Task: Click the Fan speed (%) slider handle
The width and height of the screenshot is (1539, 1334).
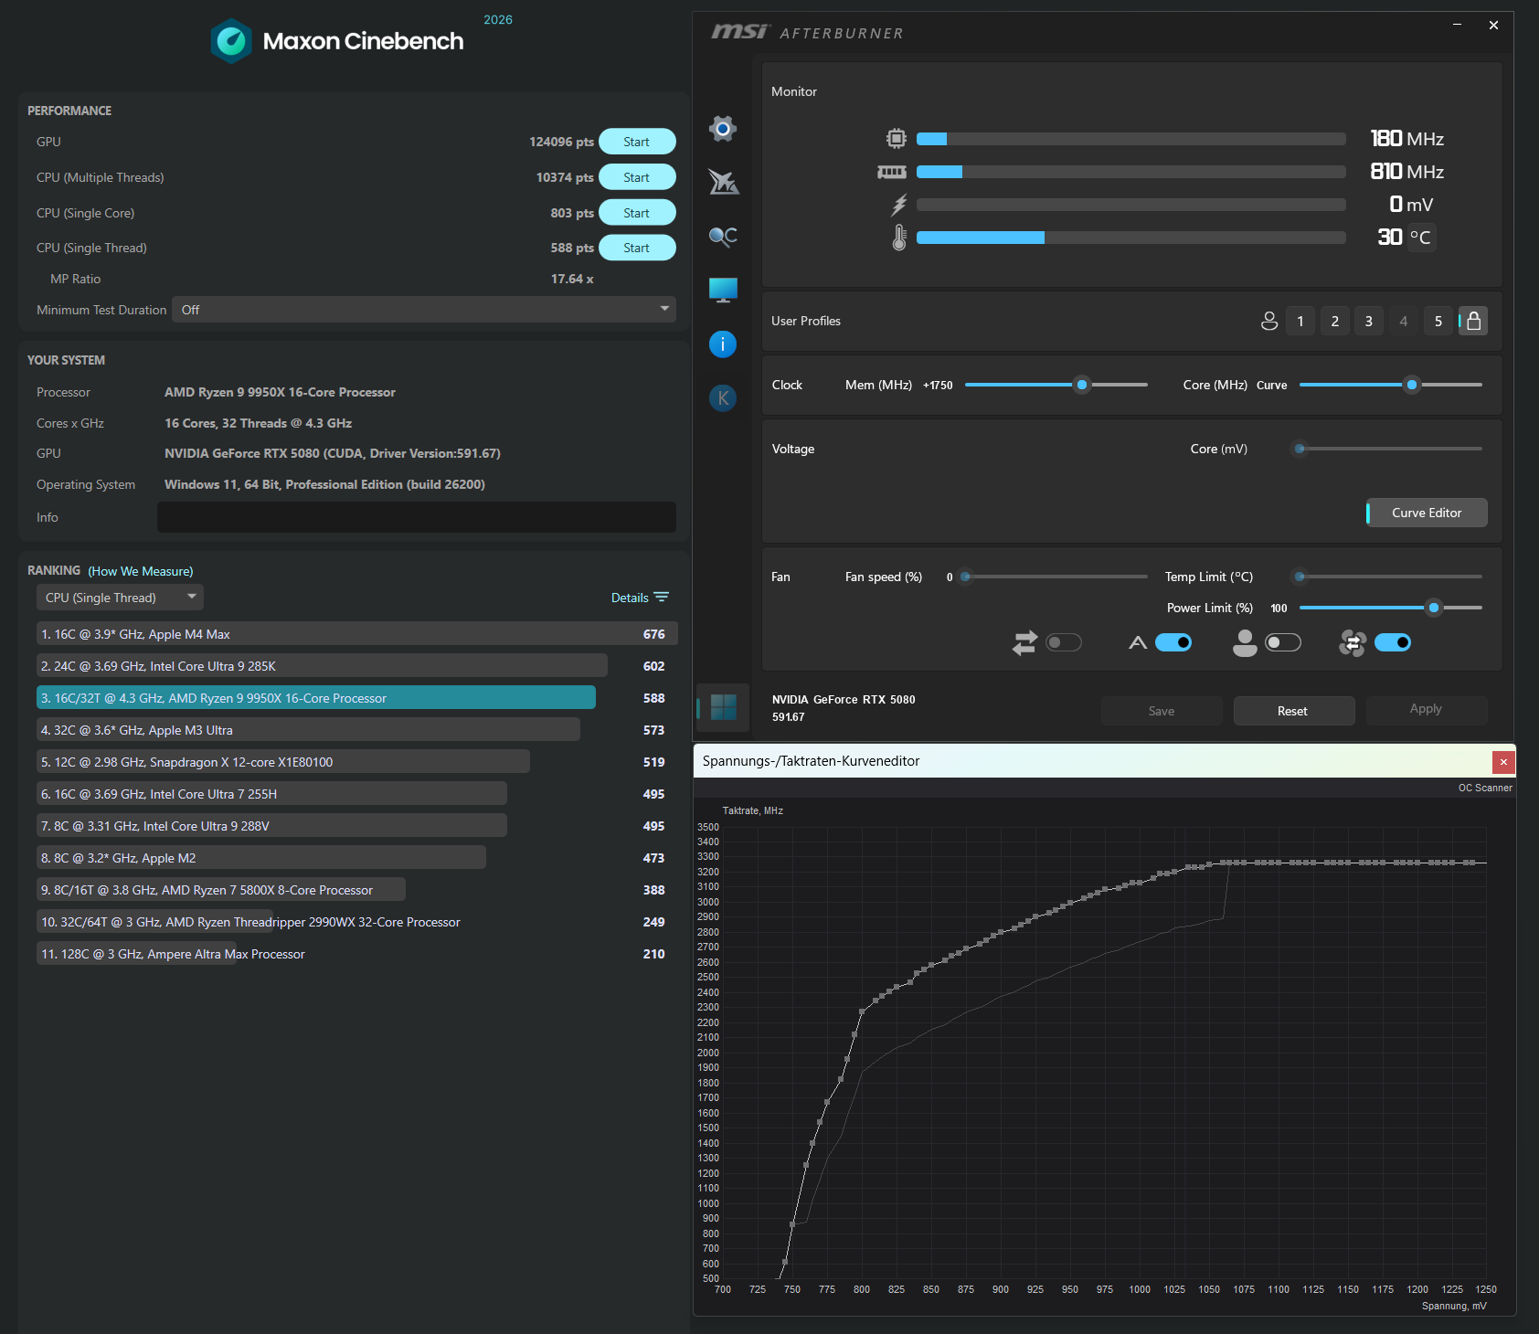Action: click(965, 577)
